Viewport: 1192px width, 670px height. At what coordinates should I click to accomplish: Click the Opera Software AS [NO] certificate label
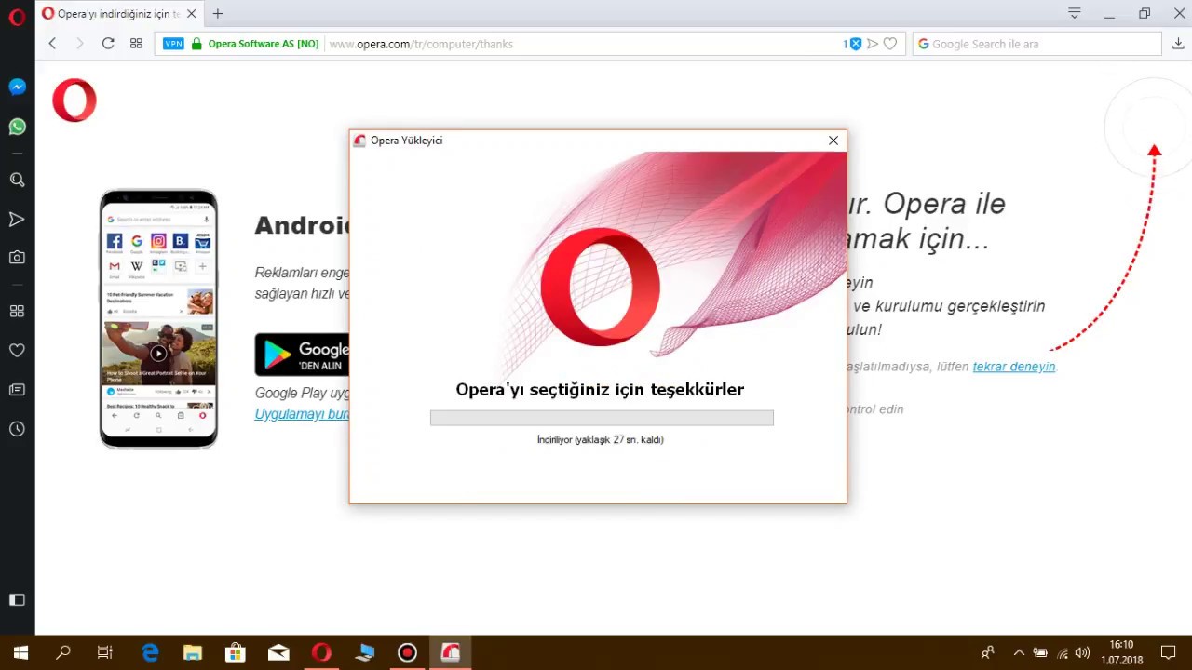(263, 44)
